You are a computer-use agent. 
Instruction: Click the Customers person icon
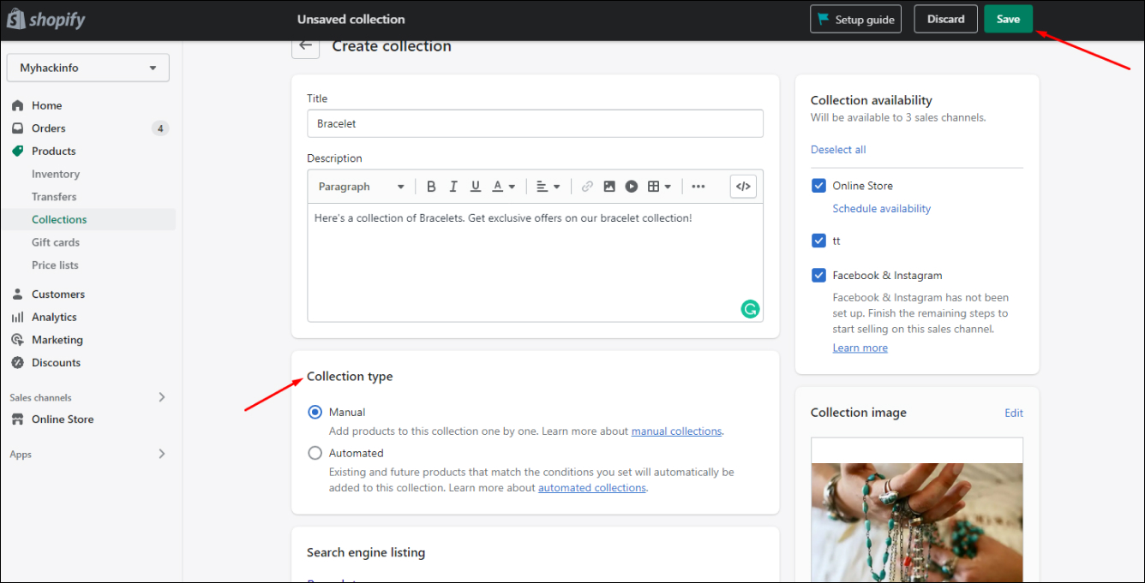pos(17,294)
